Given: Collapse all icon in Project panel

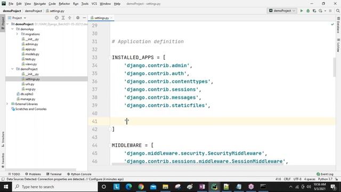Looking at the screenshot, I should coord(70,18).
